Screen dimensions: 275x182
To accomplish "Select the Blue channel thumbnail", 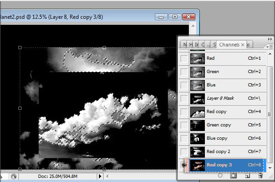I will [198, 85].
